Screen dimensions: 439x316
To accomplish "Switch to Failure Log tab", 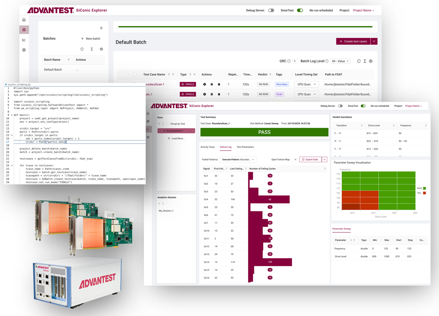I will [x=226, y=147].
